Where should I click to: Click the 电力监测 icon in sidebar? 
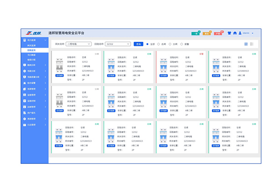coord(24,41)
